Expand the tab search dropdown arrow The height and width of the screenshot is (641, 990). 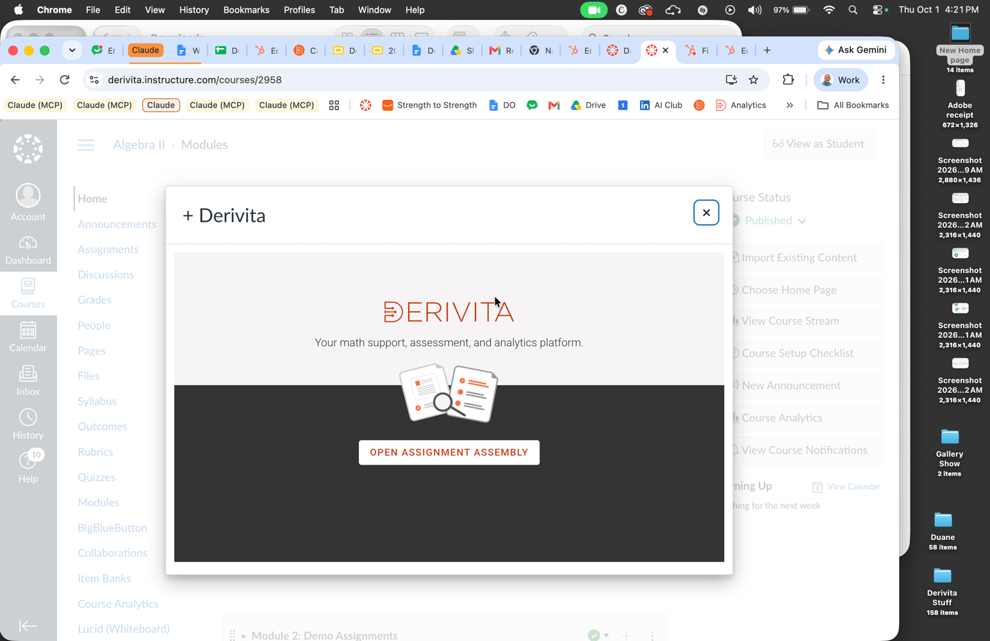(72, 50)
